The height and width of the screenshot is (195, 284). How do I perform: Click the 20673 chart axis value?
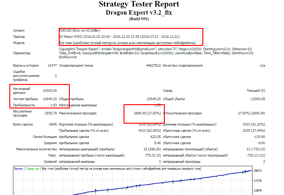(x=258, y=171)
